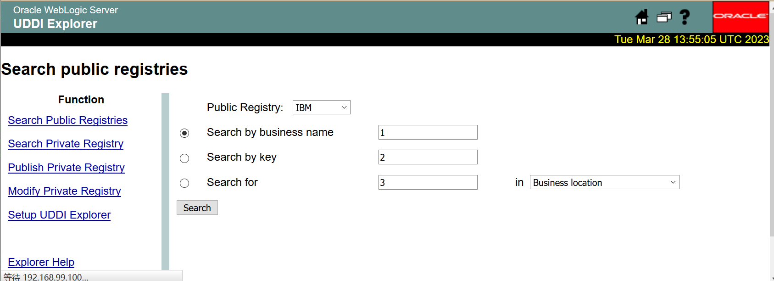This screenshot has height=281, width=774.
Task: Open the Explorer Help link
Action: [41, 262]
